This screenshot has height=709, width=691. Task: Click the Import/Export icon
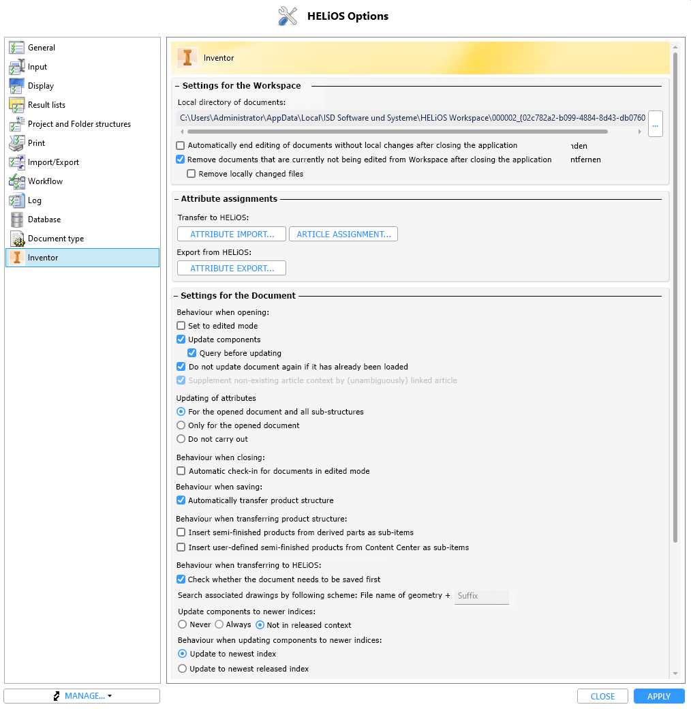17,162
